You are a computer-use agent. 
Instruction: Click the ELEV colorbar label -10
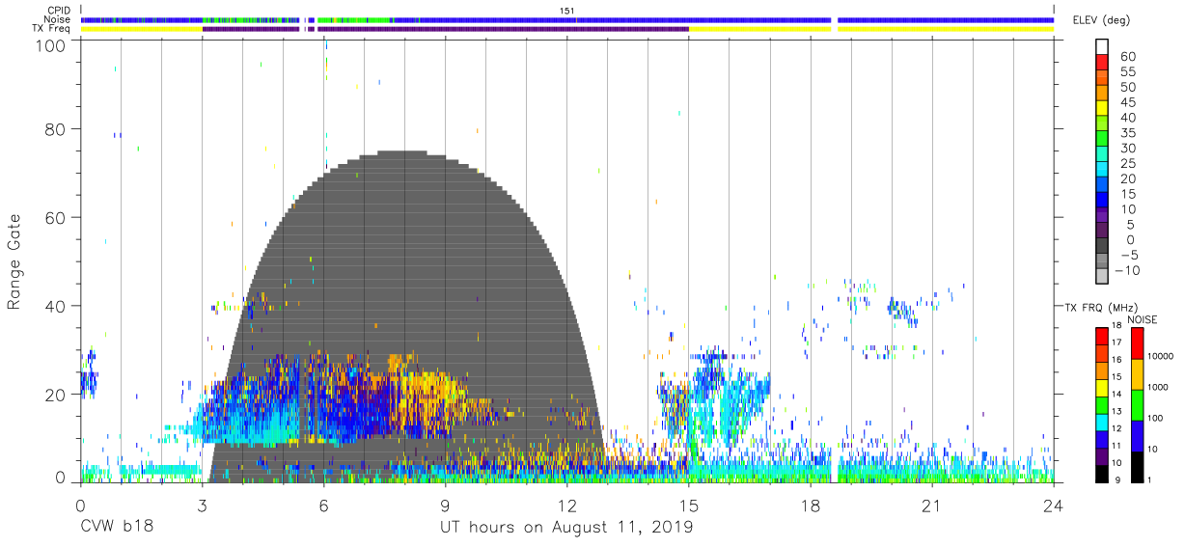[x=1127, y=271]
